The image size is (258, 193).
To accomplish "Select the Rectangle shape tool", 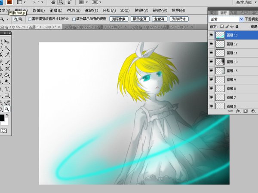I will (x=7, y=95).
